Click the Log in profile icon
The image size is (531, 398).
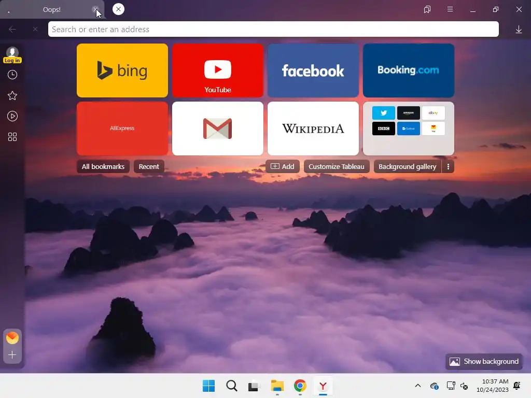(12, 55)
